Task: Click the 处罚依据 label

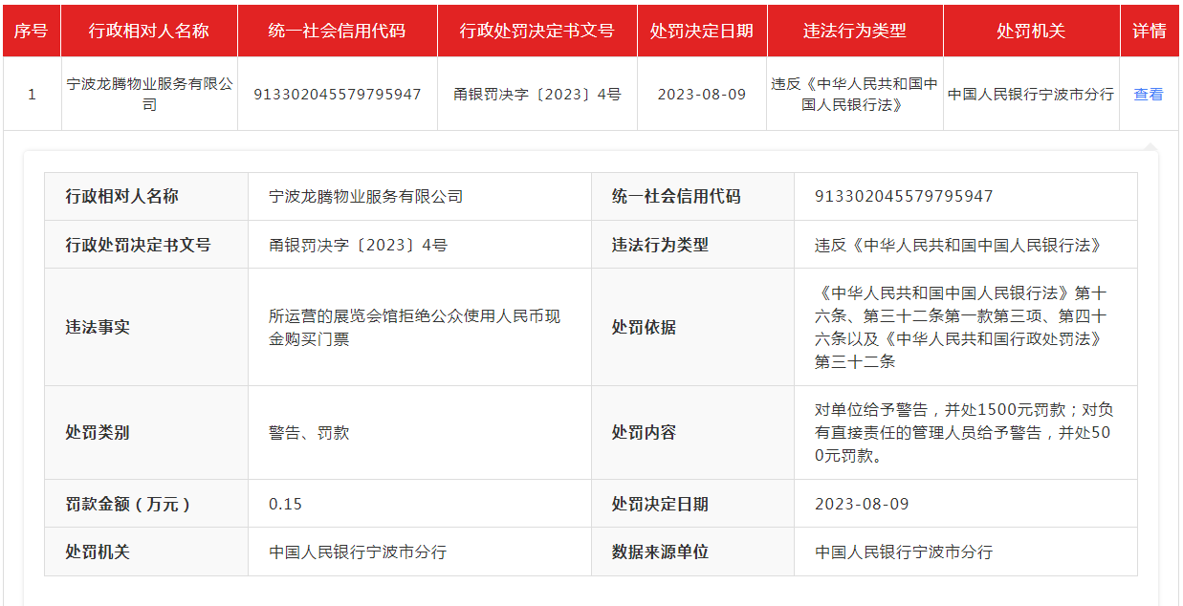Action: tap(644, 327)
